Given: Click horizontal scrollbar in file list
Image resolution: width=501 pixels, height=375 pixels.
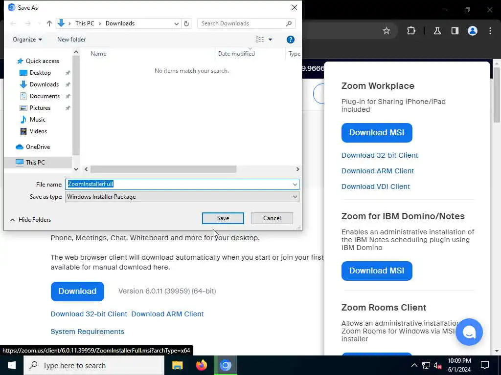Looking at the screenshot, I should pyautogui.click(x=163, y=169).
